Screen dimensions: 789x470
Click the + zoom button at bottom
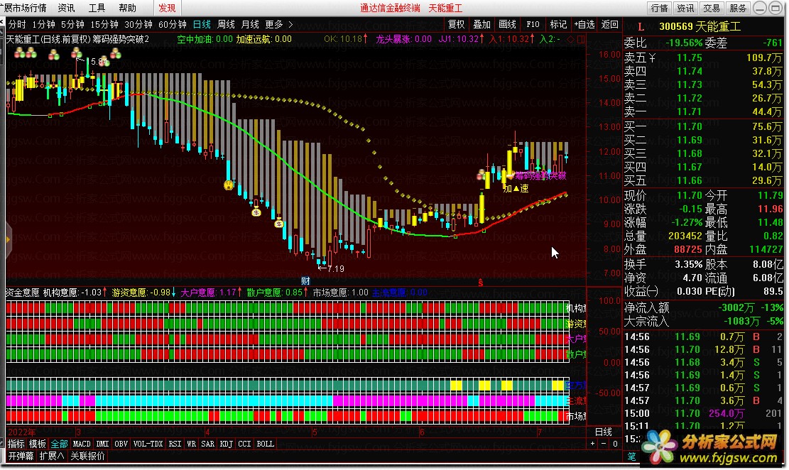pos(593,444)
